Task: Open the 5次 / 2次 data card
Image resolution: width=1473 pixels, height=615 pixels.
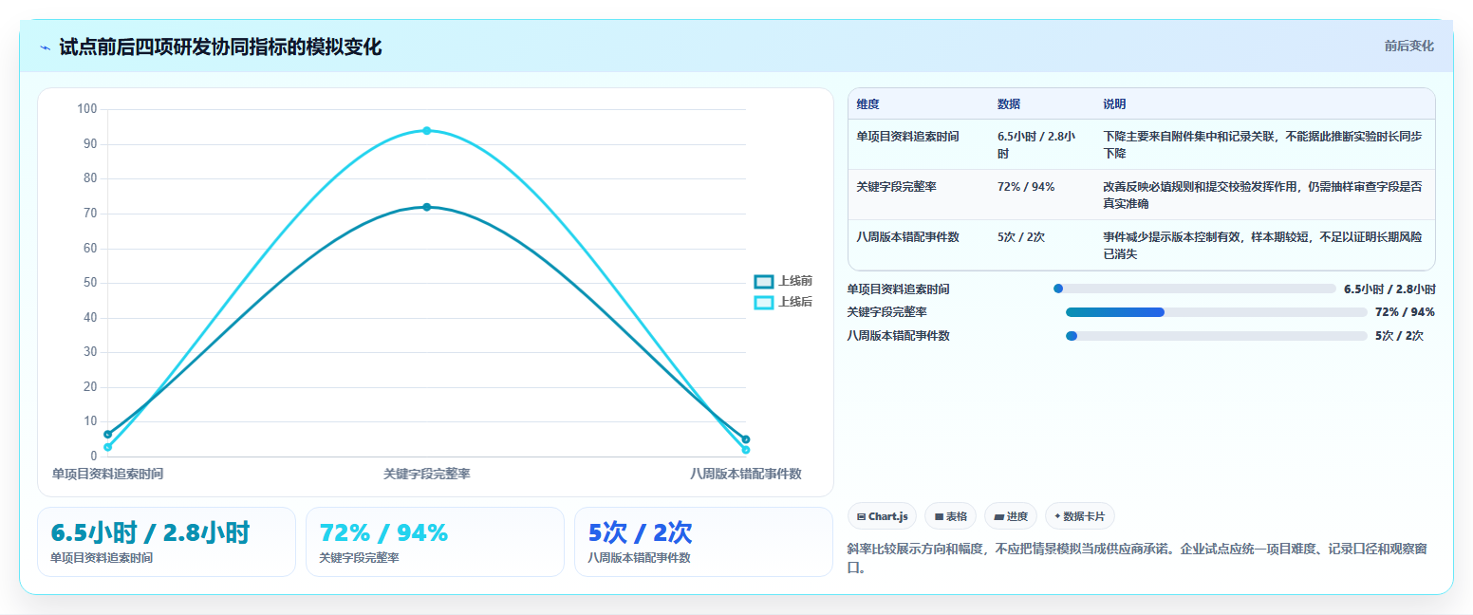Action: (x=703, y=542)
